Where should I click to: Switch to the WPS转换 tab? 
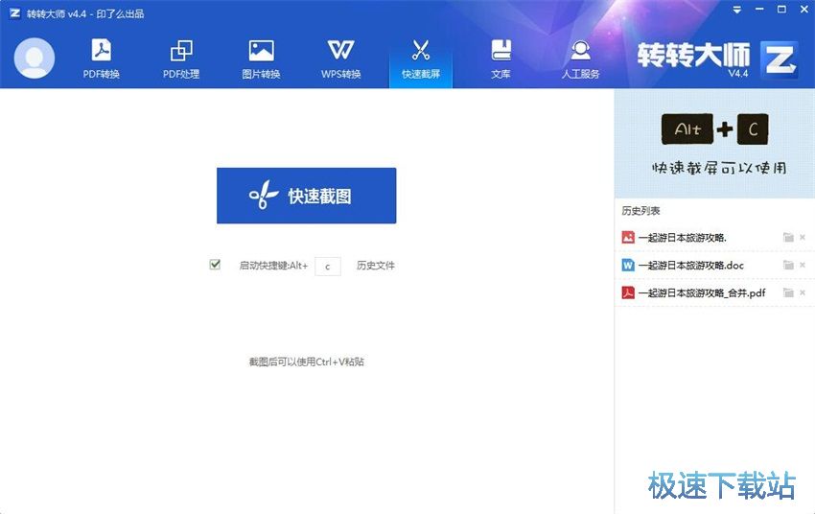point(341,58)
